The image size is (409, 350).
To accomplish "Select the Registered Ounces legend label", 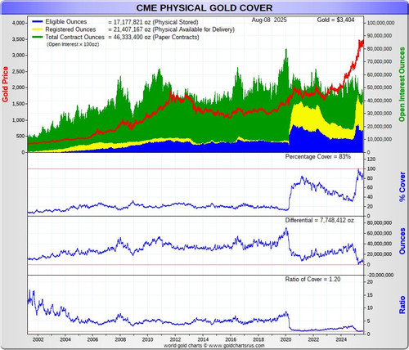I will 70,29.
